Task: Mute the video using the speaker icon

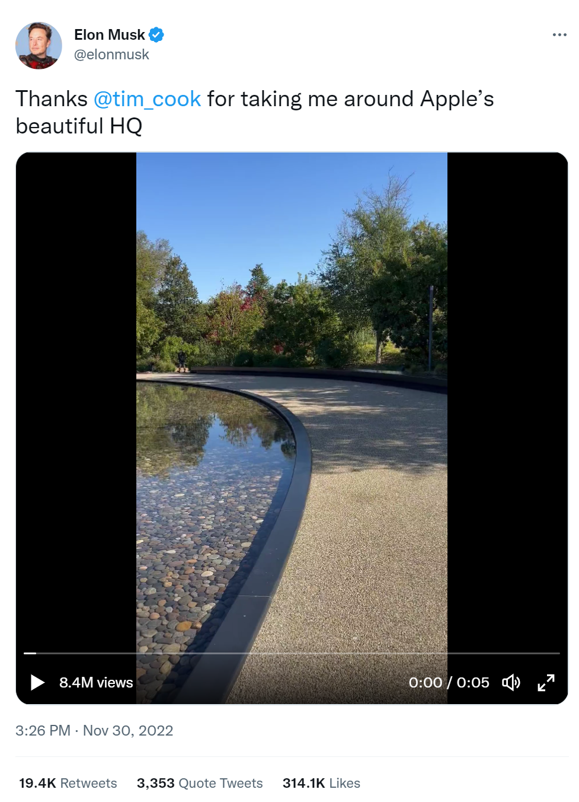Action: pyautogui.click(x=511, y=682)
